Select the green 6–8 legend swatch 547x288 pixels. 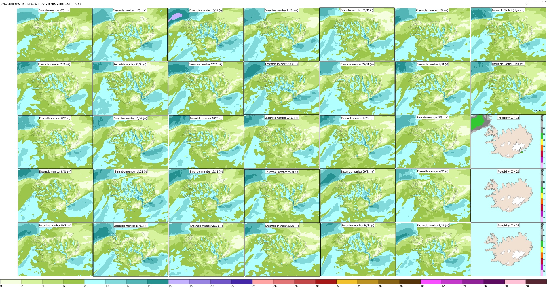(x=74, y=282)
